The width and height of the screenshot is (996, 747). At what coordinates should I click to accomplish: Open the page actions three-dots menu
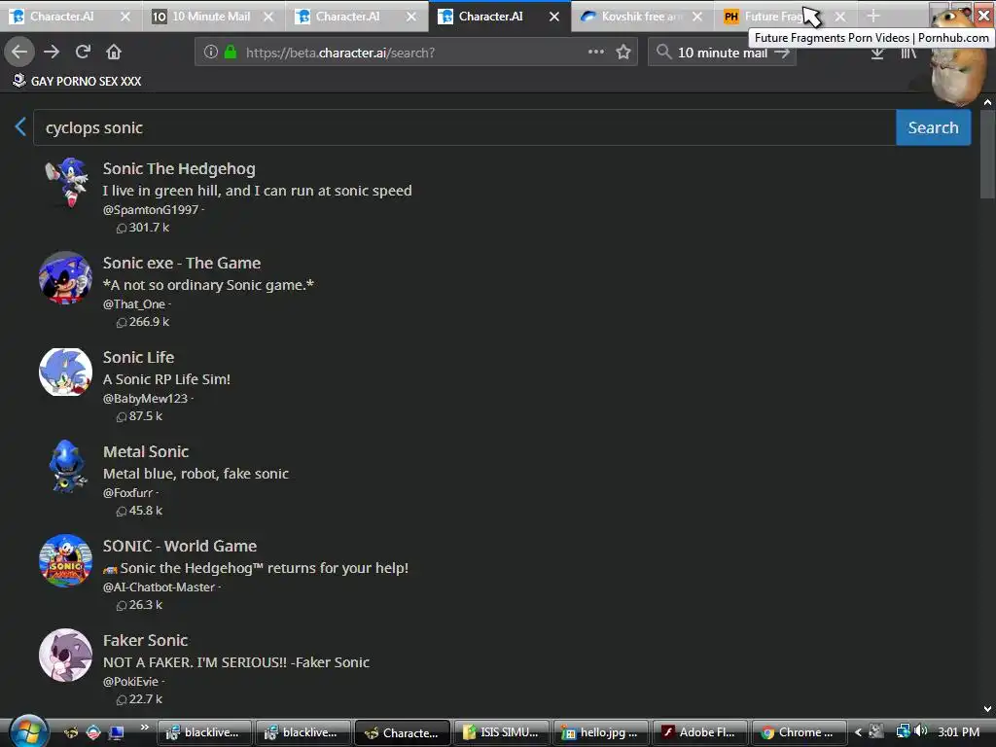tap(596, 52)
